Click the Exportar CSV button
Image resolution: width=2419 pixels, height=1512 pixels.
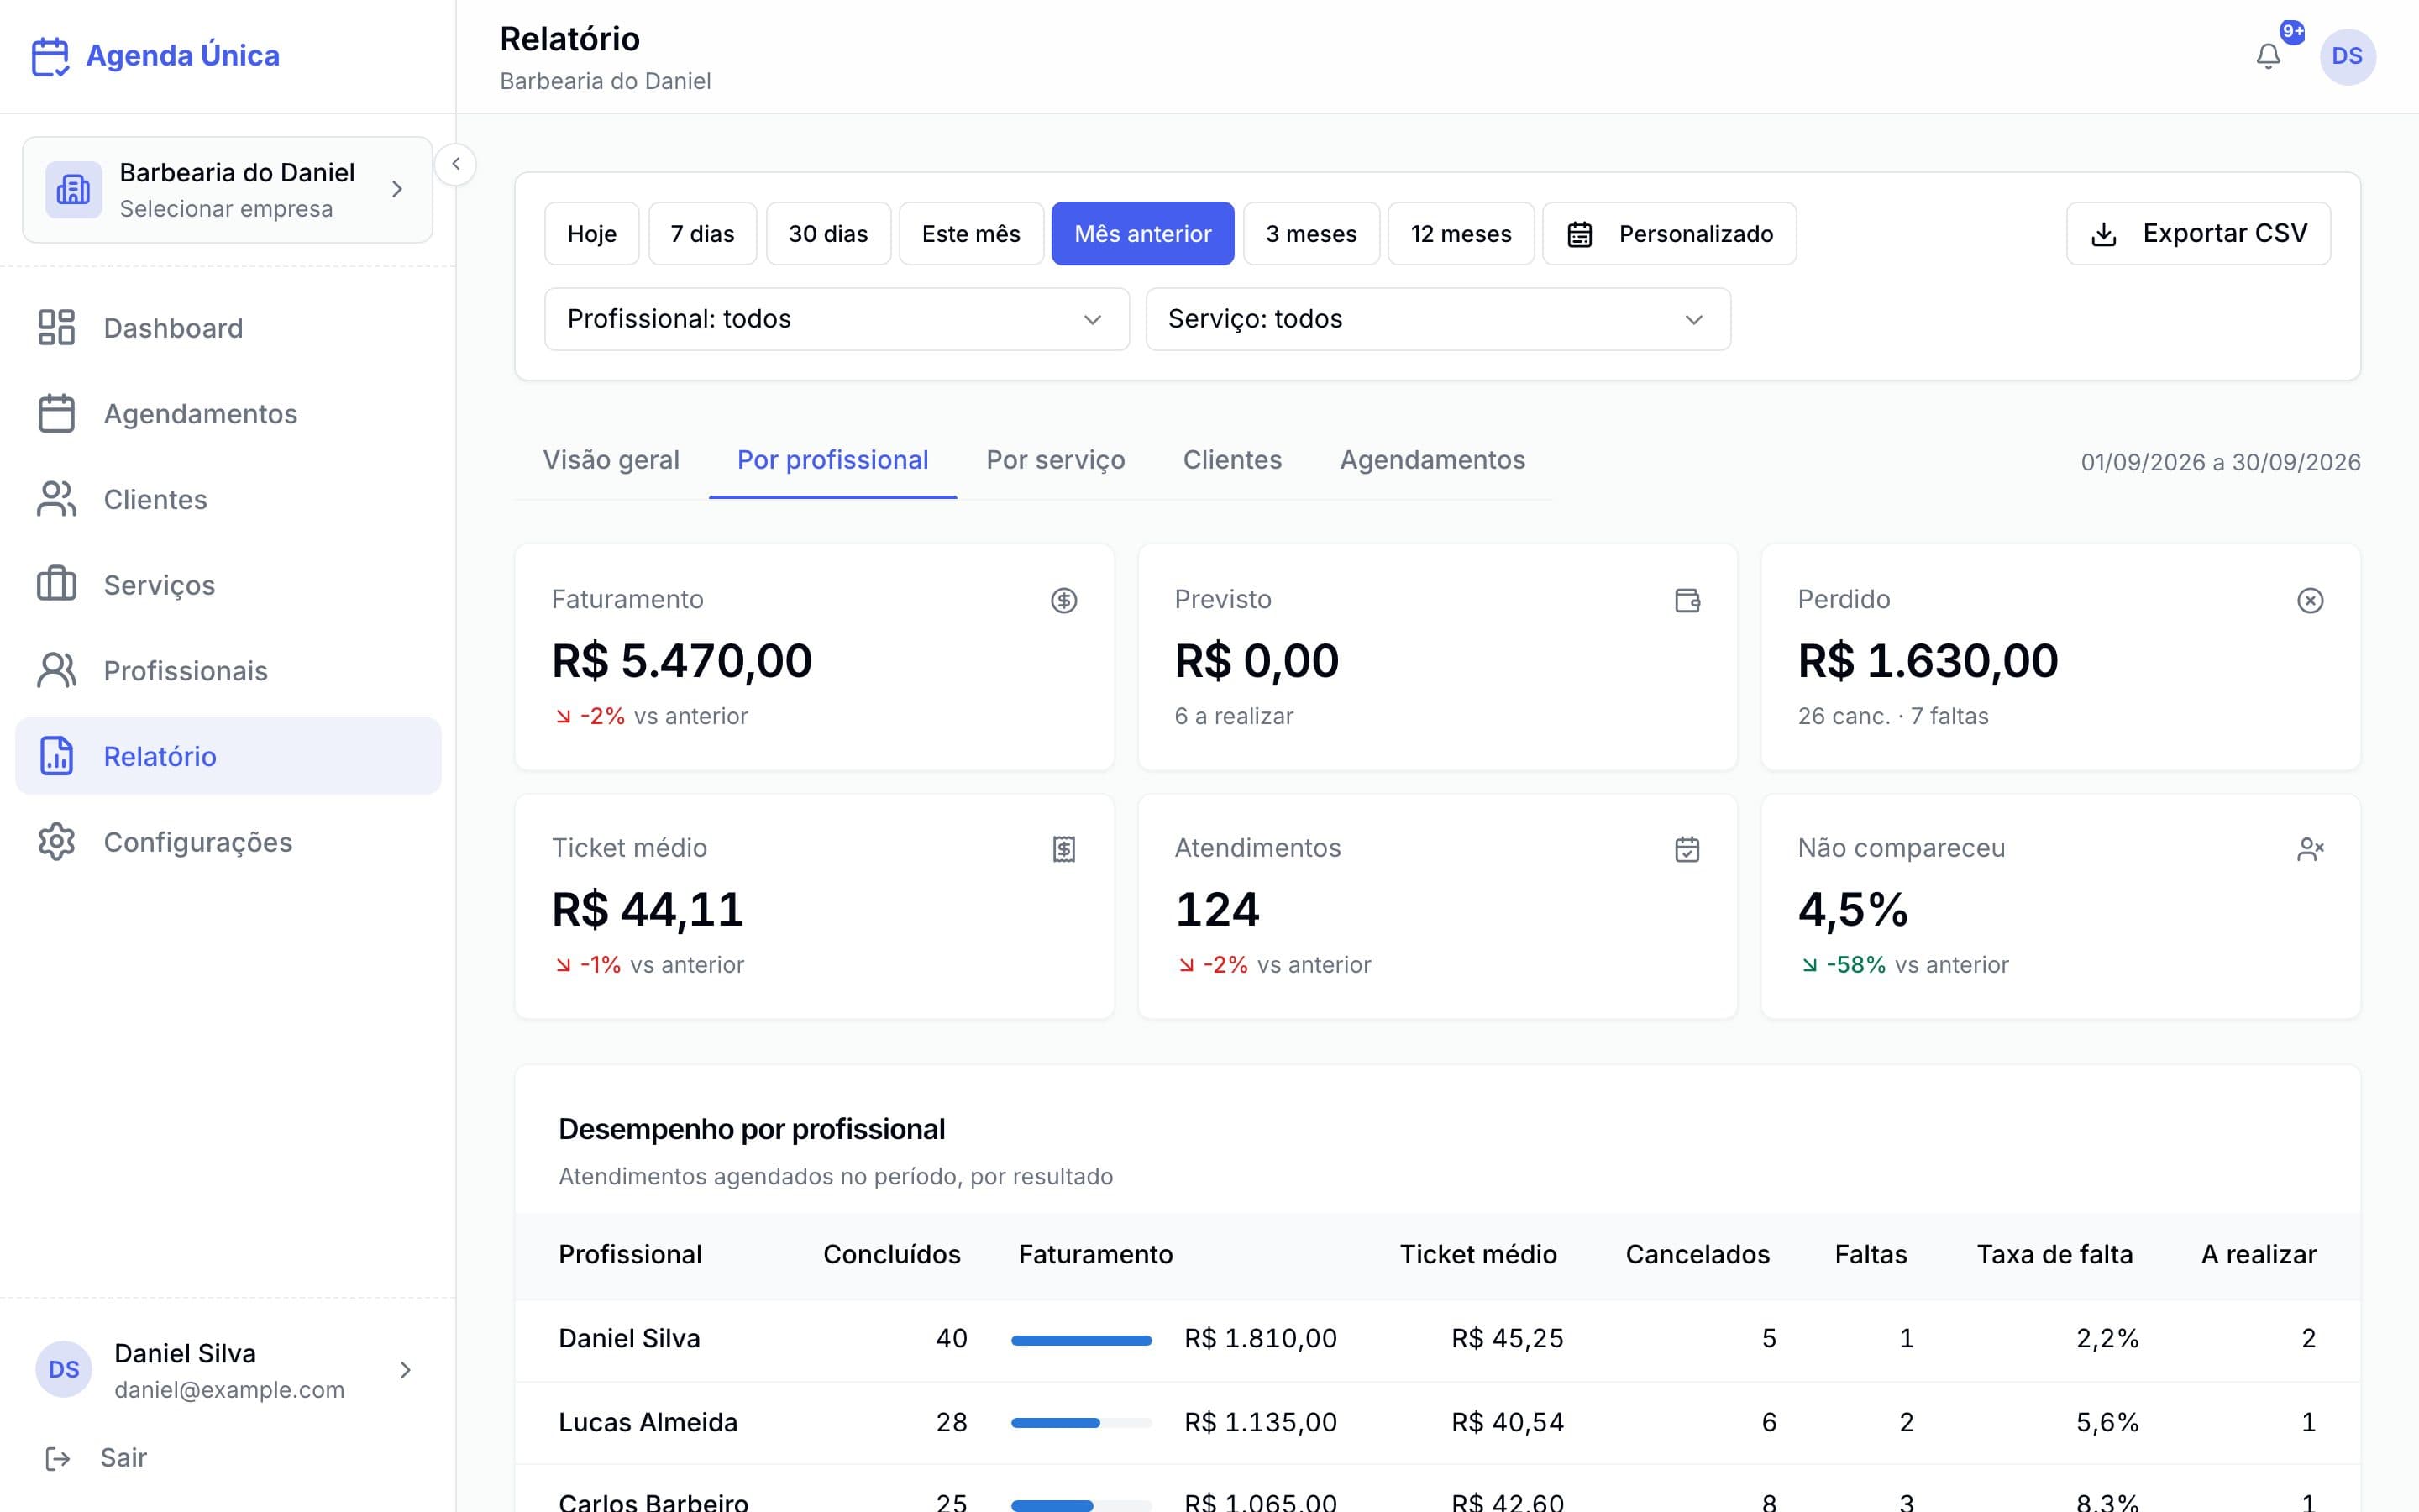(x=2198, y=234)
